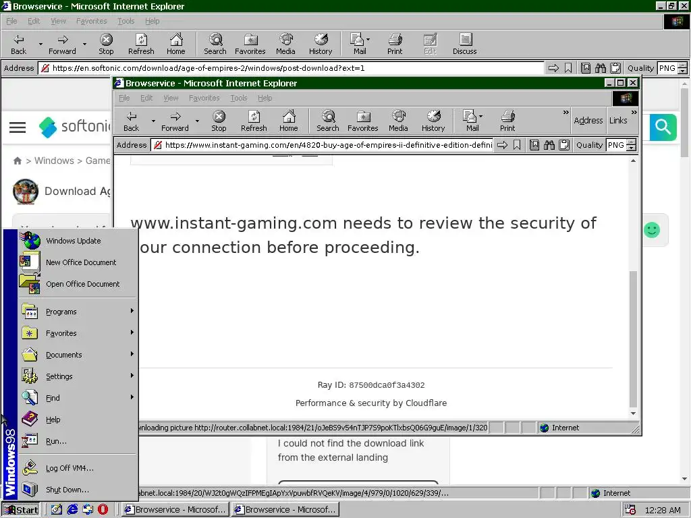691x518 pixels.
Task: Select Windows Update in the Start menu
Action: 78,241
